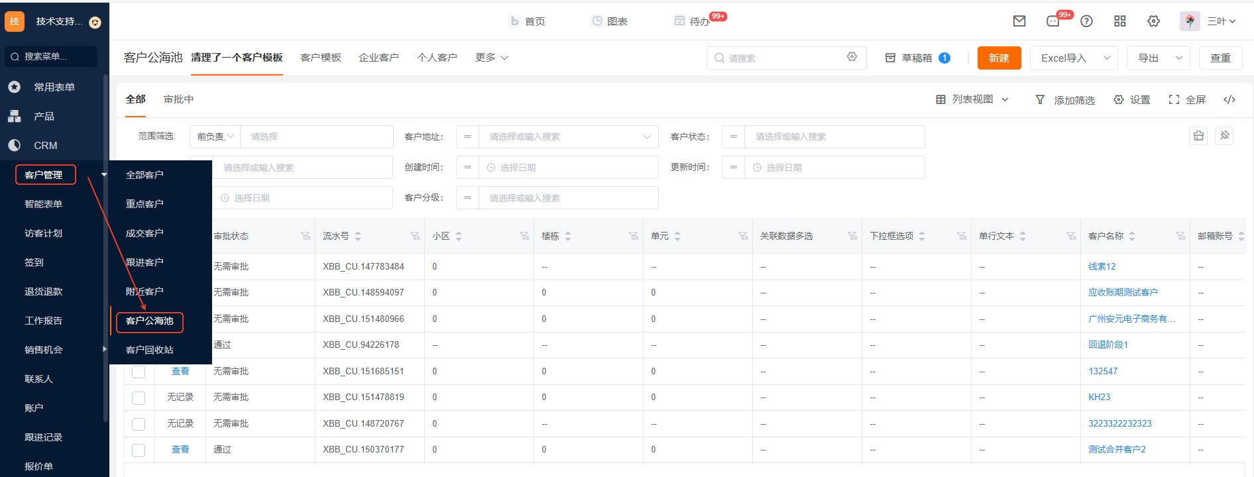Expand the 更多 templates dropdown
This screenshot has width=1254, height=477.
[x=491, y=58]
